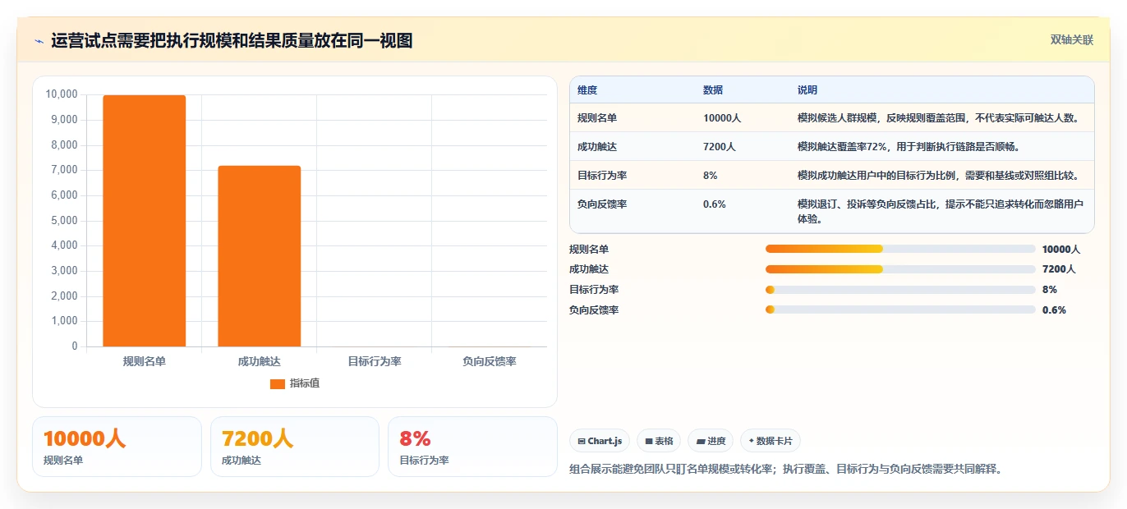Click the 8% value beside the progress bar
Viewport: 1127px width, 509px height.
tap(1050, 290)
